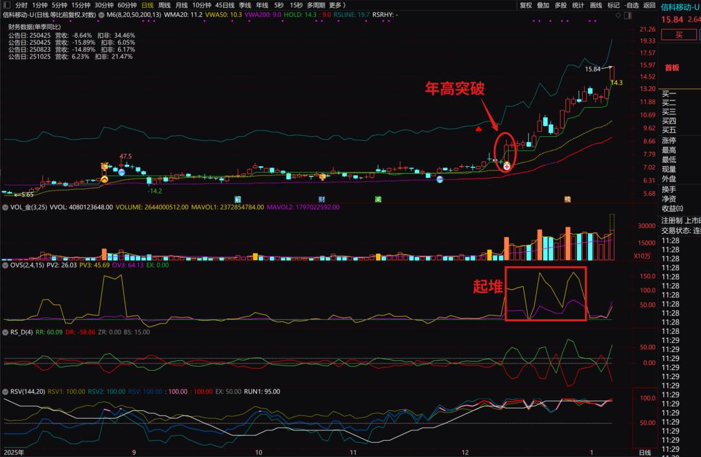Select the 日线 daily tab
This screenshot has width=701, height=457.
tap(147, 5)
